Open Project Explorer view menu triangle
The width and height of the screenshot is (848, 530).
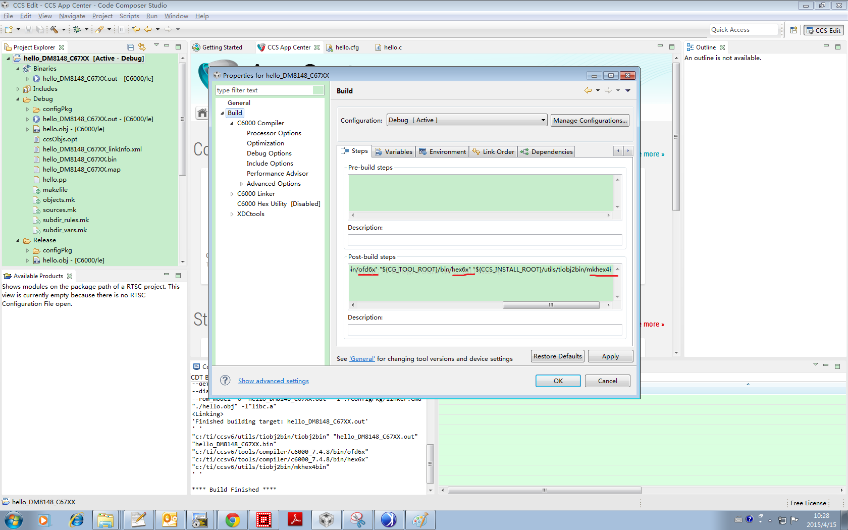(x=156, y=45)
